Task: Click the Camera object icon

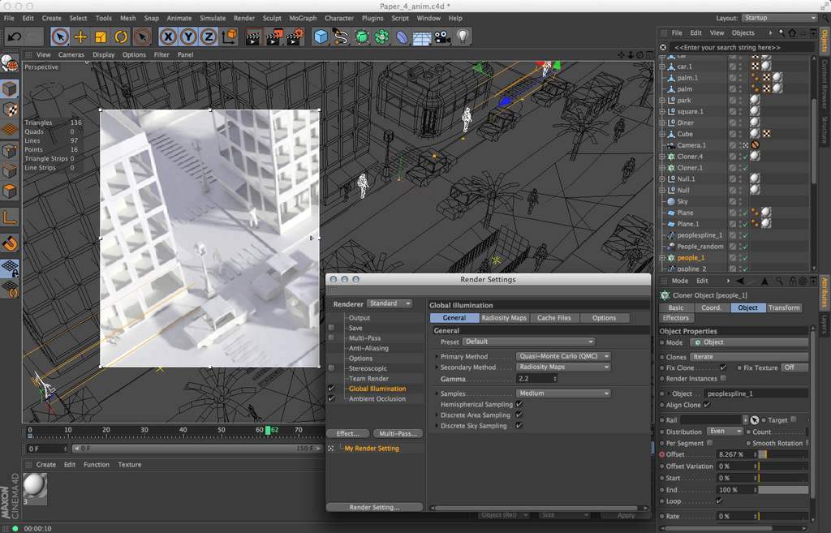Action: point(441,37)
